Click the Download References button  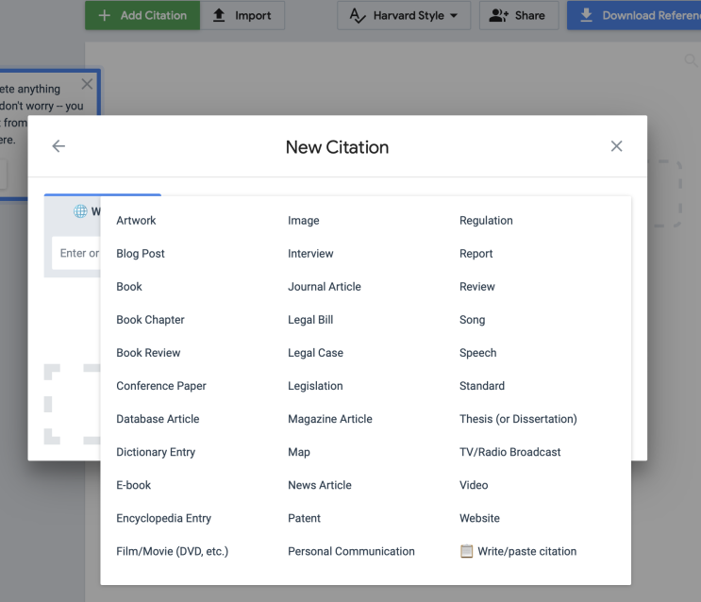click(634, 15)
